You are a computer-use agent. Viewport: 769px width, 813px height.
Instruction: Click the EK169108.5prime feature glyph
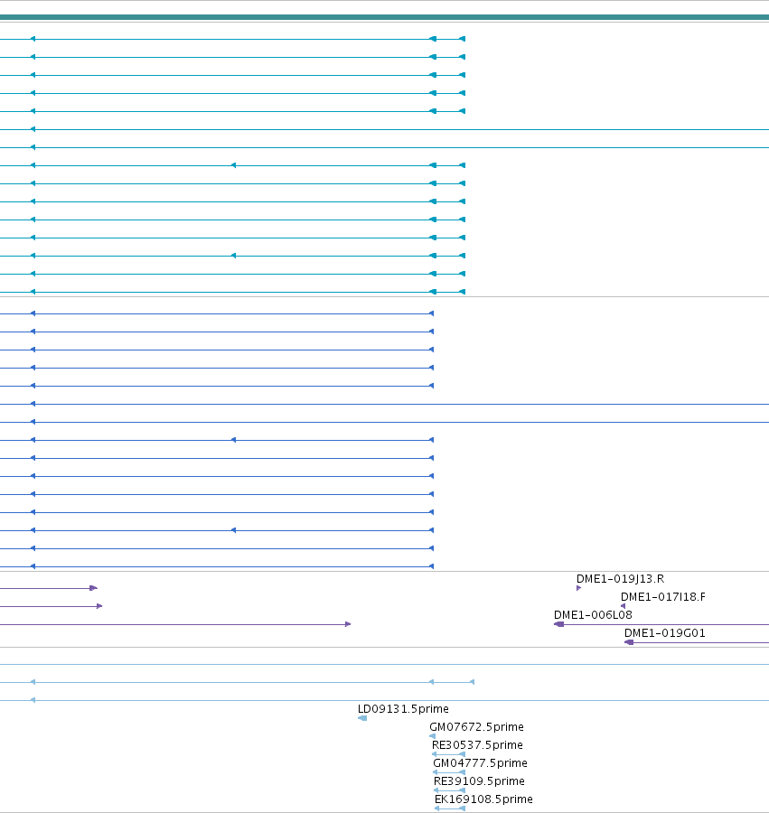450,808
